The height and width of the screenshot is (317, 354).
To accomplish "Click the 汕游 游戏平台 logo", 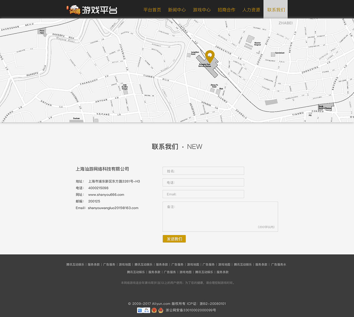I will (92, 10).
